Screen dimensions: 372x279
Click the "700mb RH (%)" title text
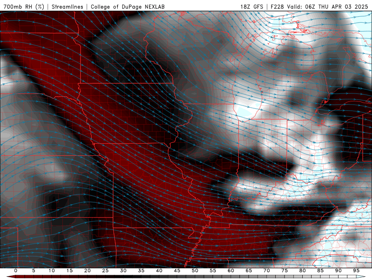[24, 7]
